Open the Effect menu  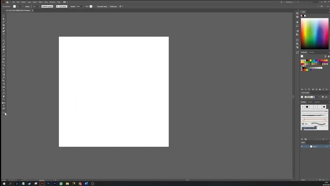(41, 2)
